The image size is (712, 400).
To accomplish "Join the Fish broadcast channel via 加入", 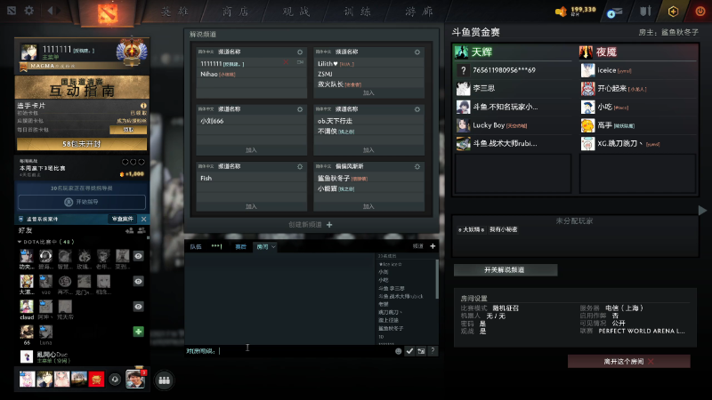I will (x=251, y=207).
